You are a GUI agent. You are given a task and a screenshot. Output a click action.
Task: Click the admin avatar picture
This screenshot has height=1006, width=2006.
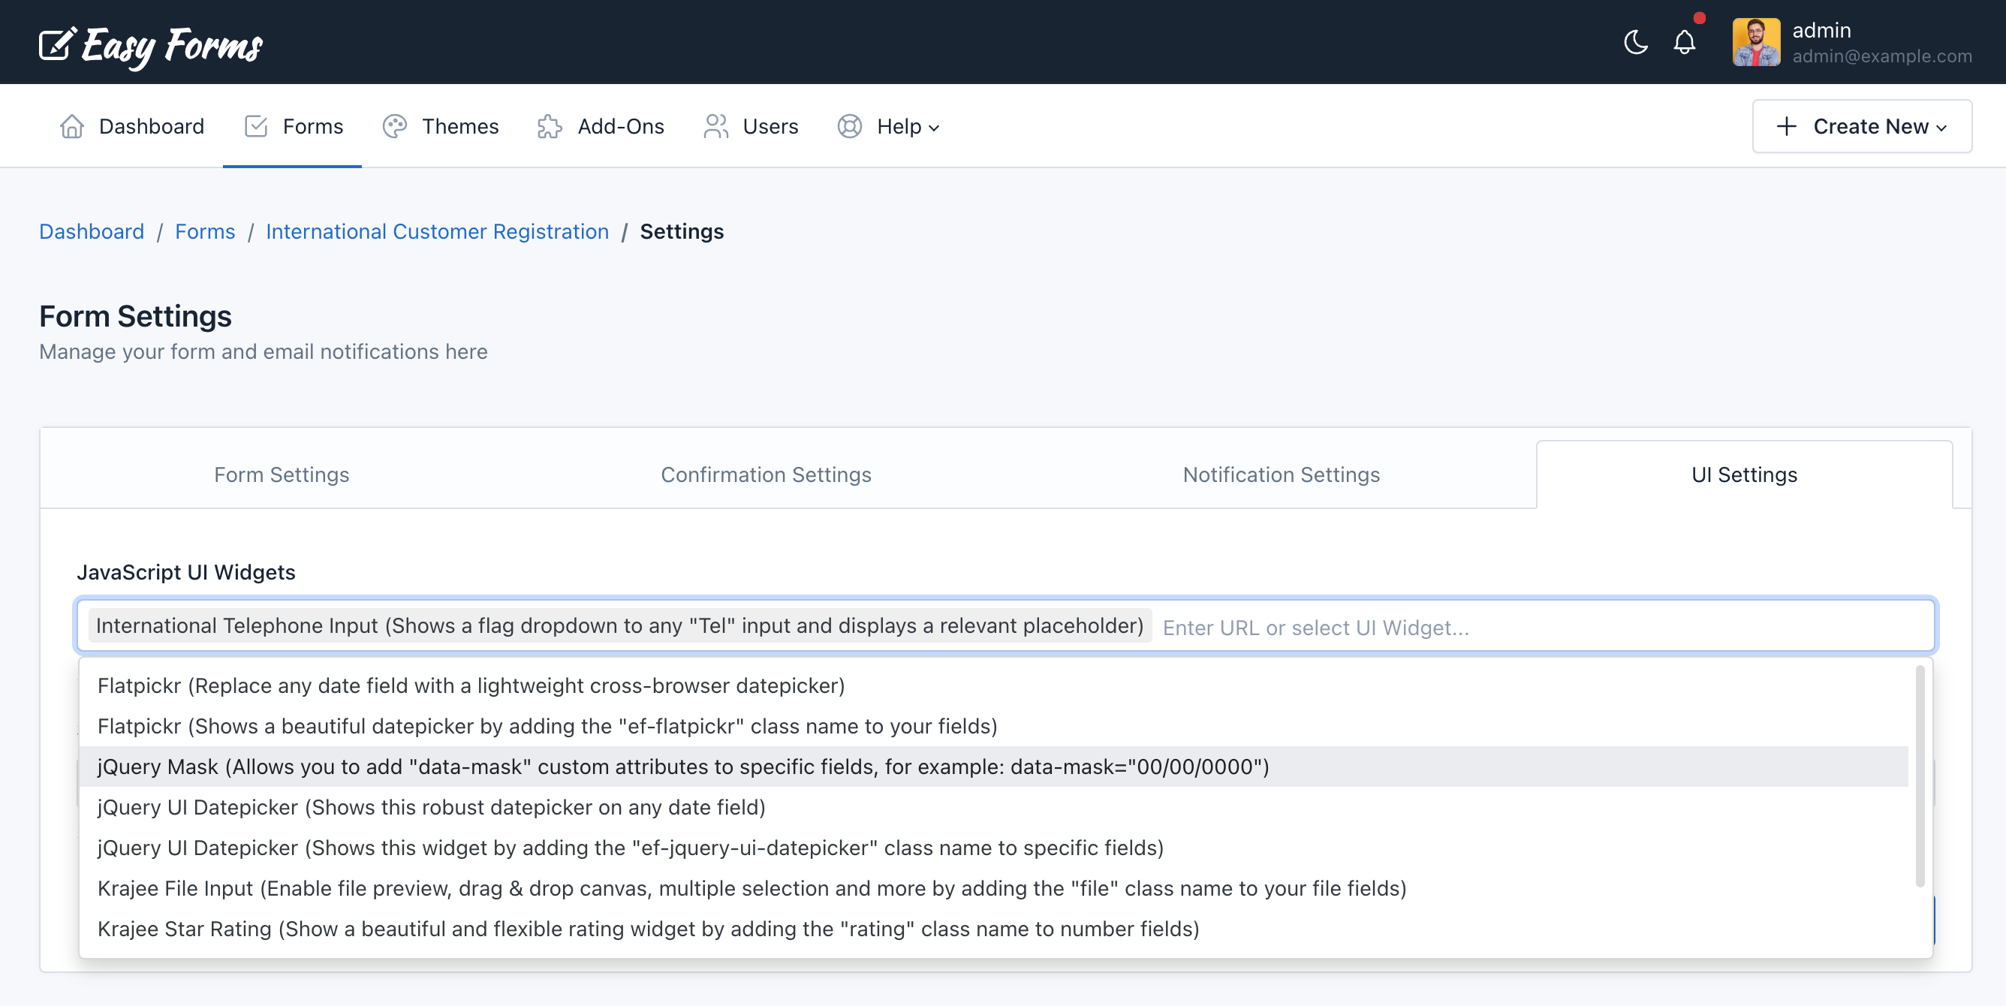pos(1755,42)
